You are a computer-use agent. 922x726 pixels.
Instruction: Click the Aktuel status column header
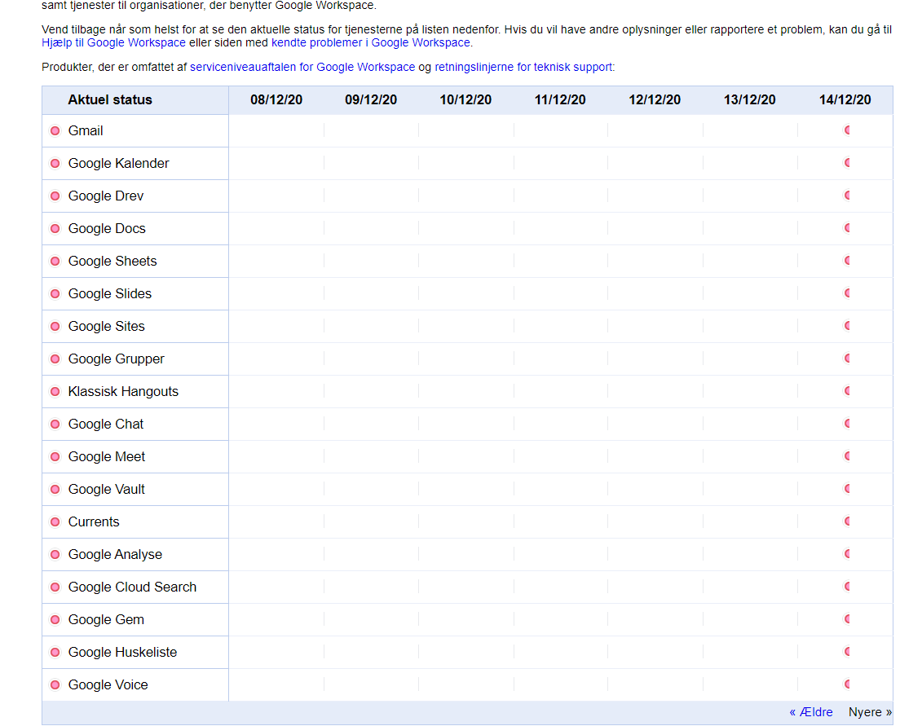(110, 100)
